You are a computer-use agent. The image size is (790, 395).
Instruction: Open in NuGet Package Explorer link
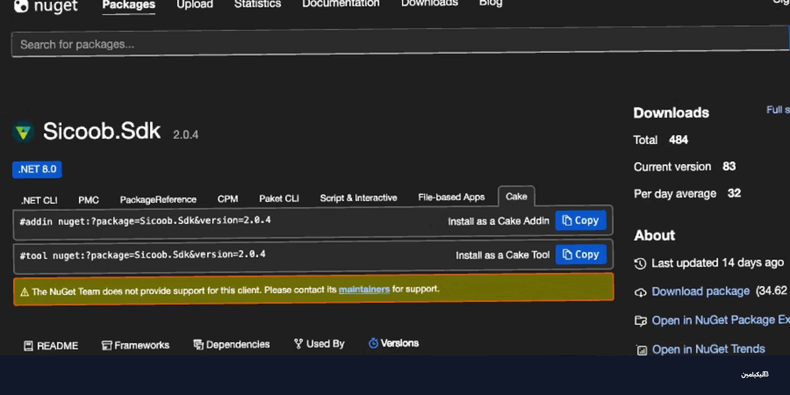pyautogui.click(x=721, y=320)
